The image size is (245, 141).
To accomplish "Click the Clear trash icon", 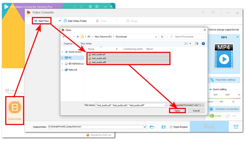I will [x=97, y=21].
